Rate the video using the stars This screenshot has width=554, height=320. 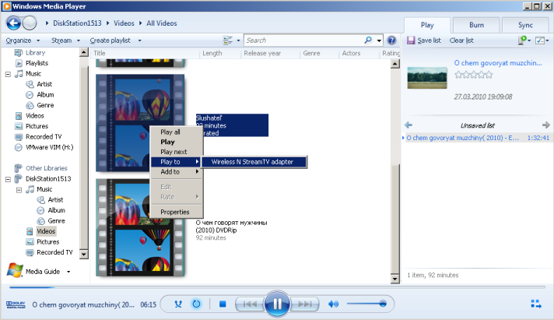click(x=473, y=75)
